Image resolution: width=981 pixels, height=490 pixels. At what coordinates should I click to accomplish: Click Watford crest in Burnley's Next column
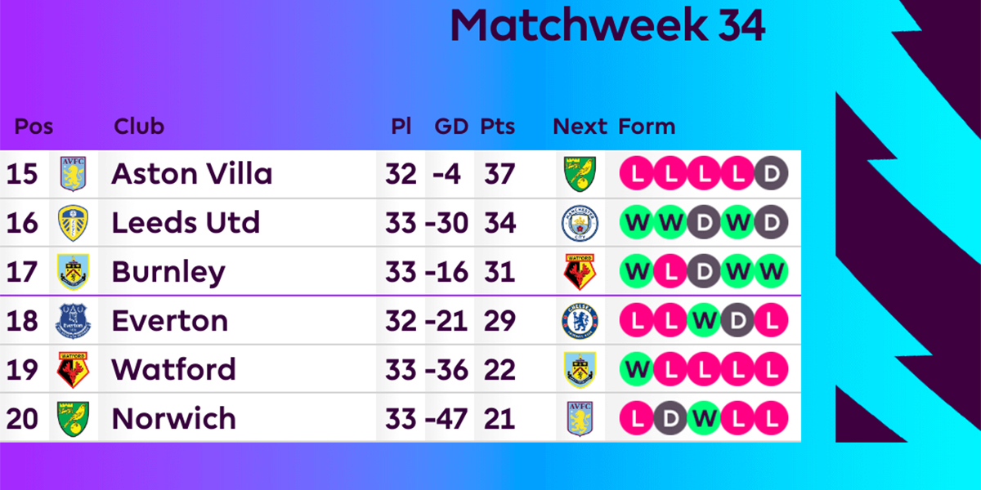click(x=580, y=271)
